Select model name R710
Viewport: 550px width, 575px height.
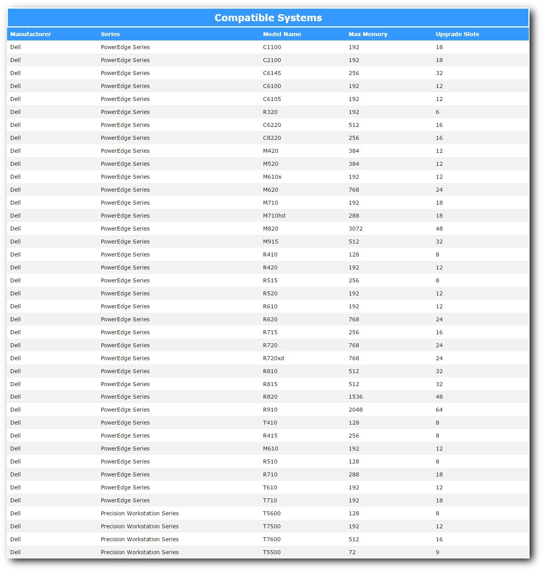pos(270,474)
